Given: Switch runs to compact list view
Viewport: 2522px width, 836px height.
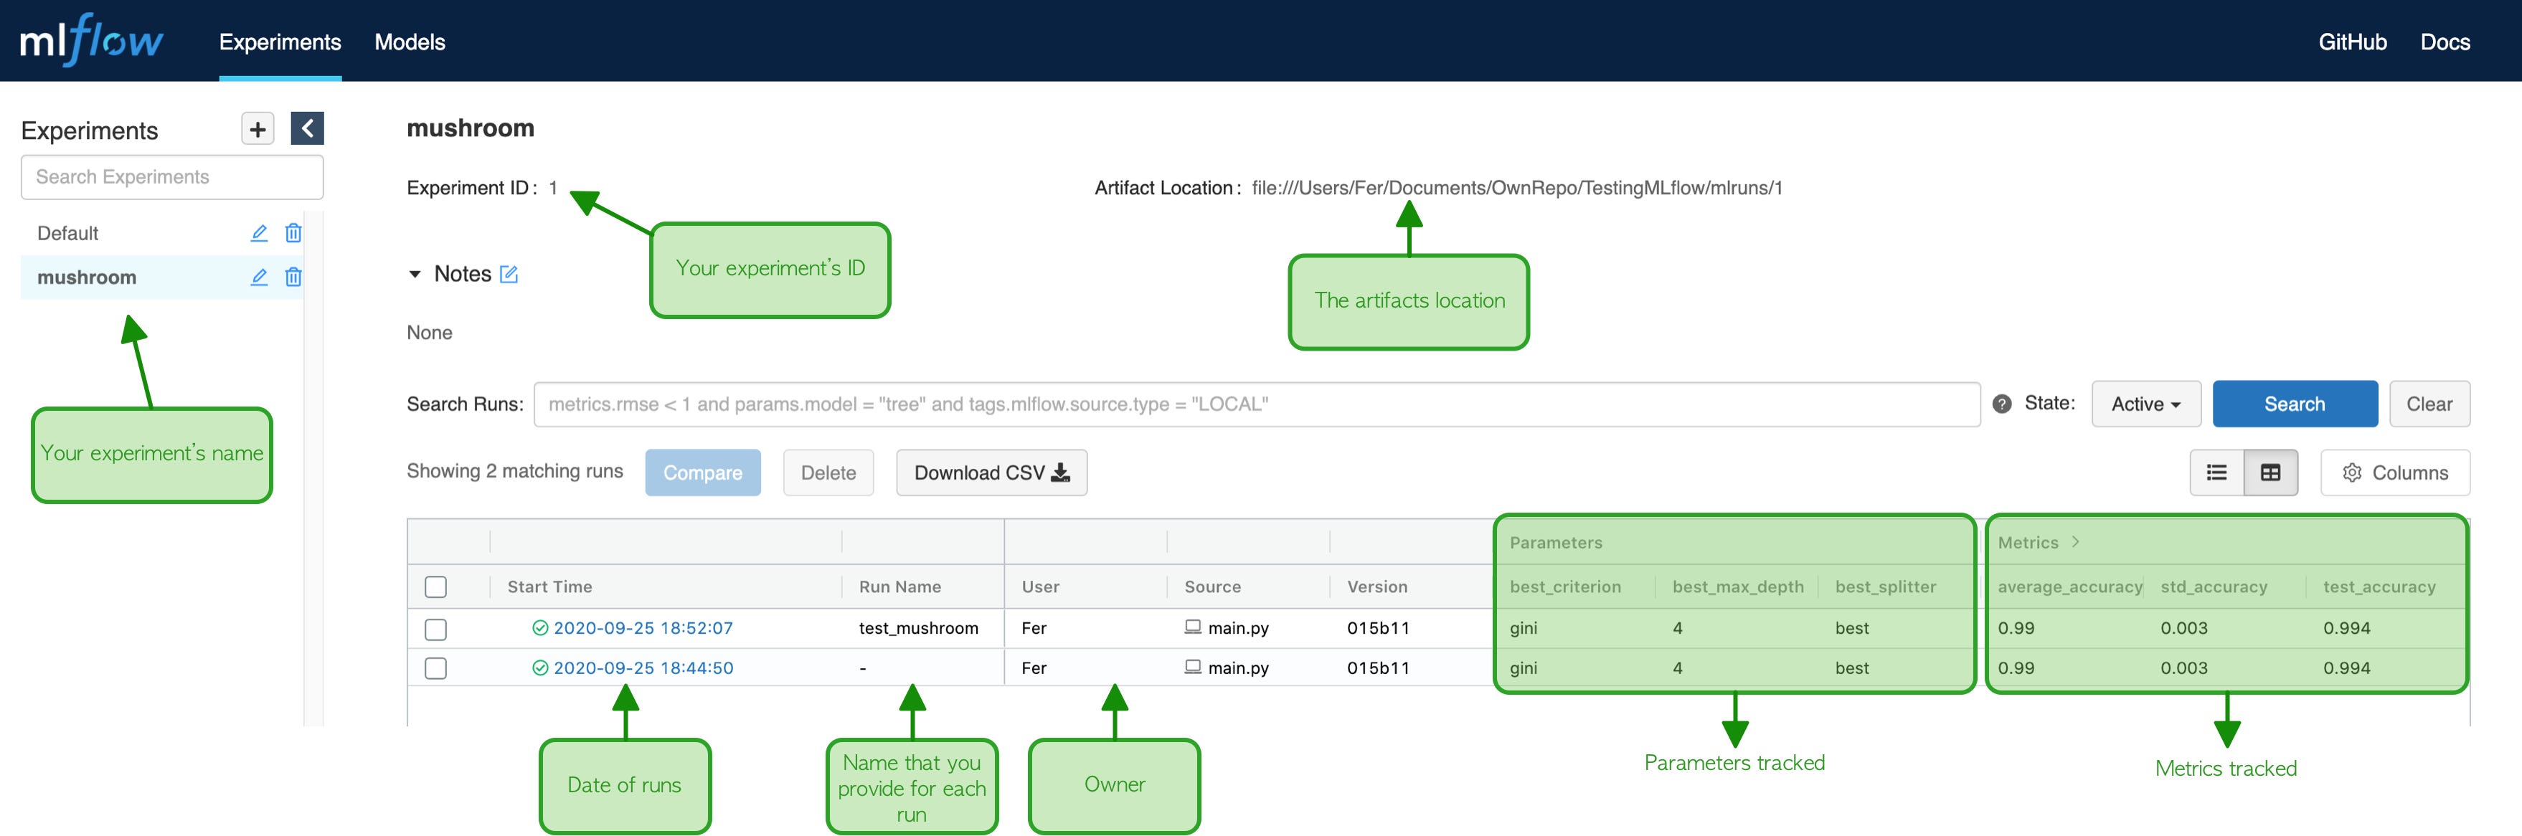Looking at the screenshot, I should (2218, 472).
